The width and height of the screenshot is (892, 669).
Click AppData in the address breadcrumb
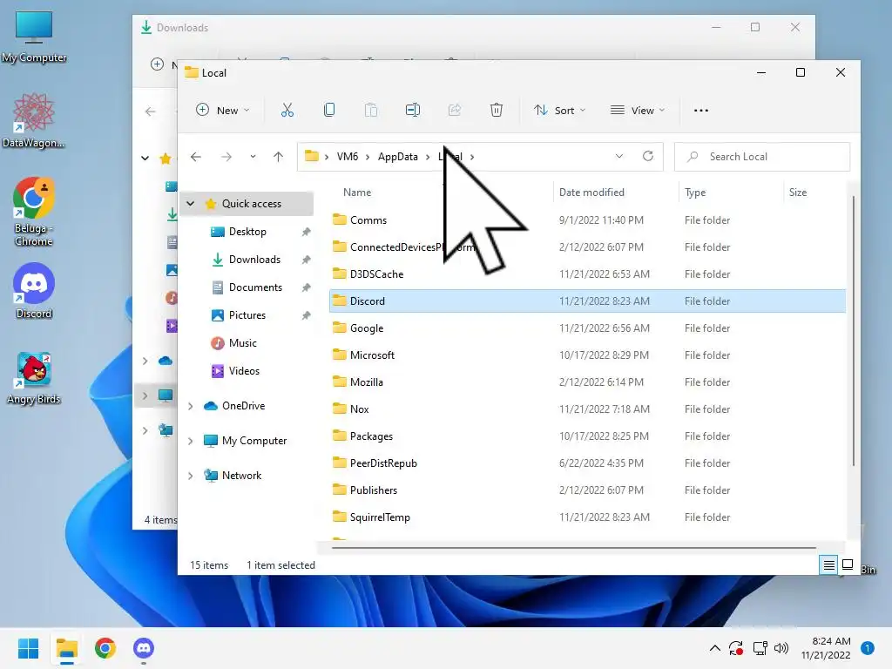[x=397, y=157]
